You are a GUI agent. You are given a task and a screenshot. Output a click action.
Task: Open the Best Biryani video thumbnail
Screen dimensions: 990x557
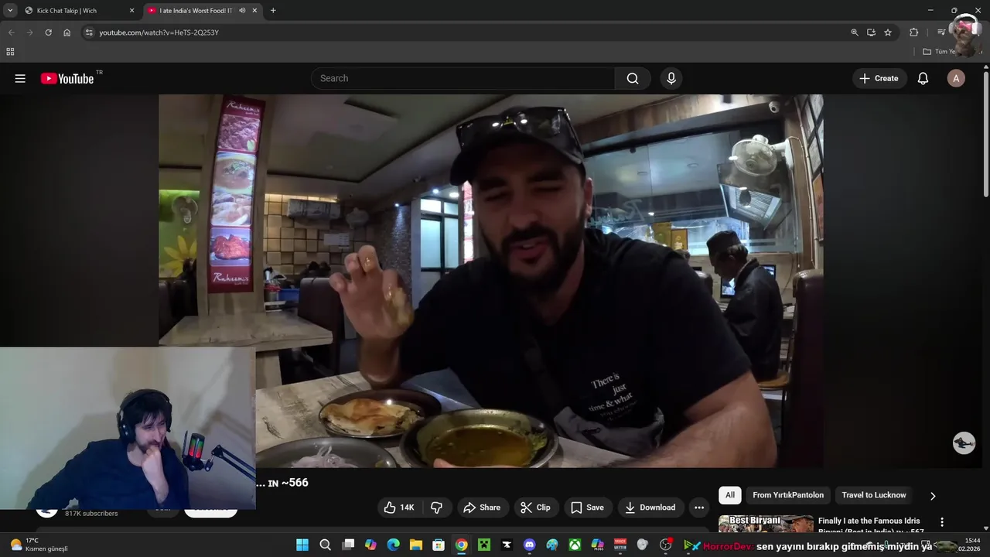click(x=766, y=524)
